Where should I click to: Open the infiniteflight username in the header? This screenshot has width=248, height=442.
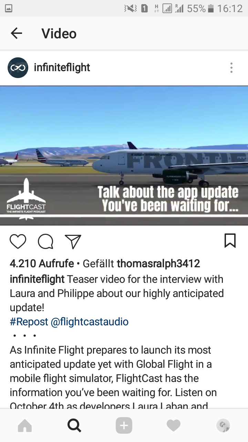point(62,67)
